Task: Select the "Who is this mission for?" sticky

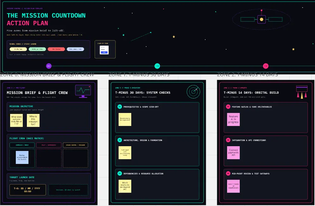Action: [33, 120]
